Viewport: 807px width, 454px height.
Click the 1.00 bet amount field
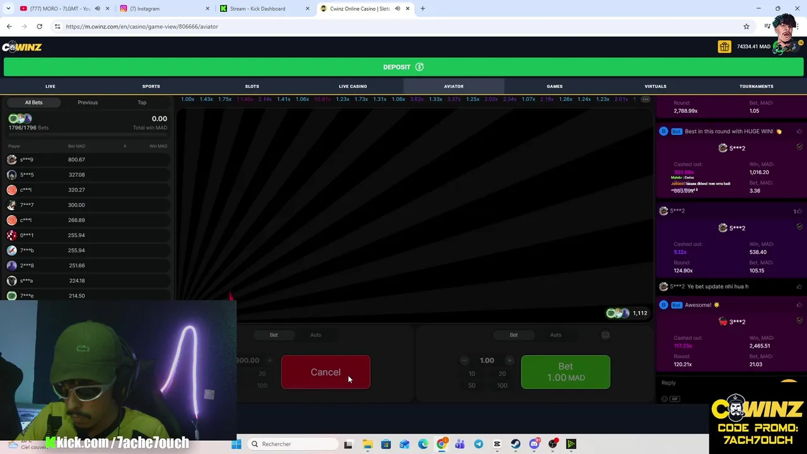487,361
